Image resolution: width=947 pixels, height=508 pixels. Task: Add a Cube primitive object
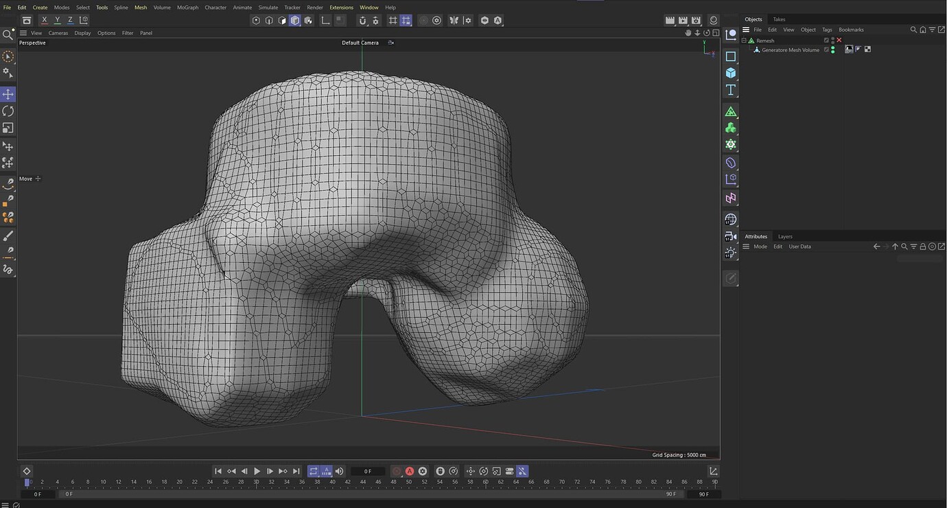731,73
